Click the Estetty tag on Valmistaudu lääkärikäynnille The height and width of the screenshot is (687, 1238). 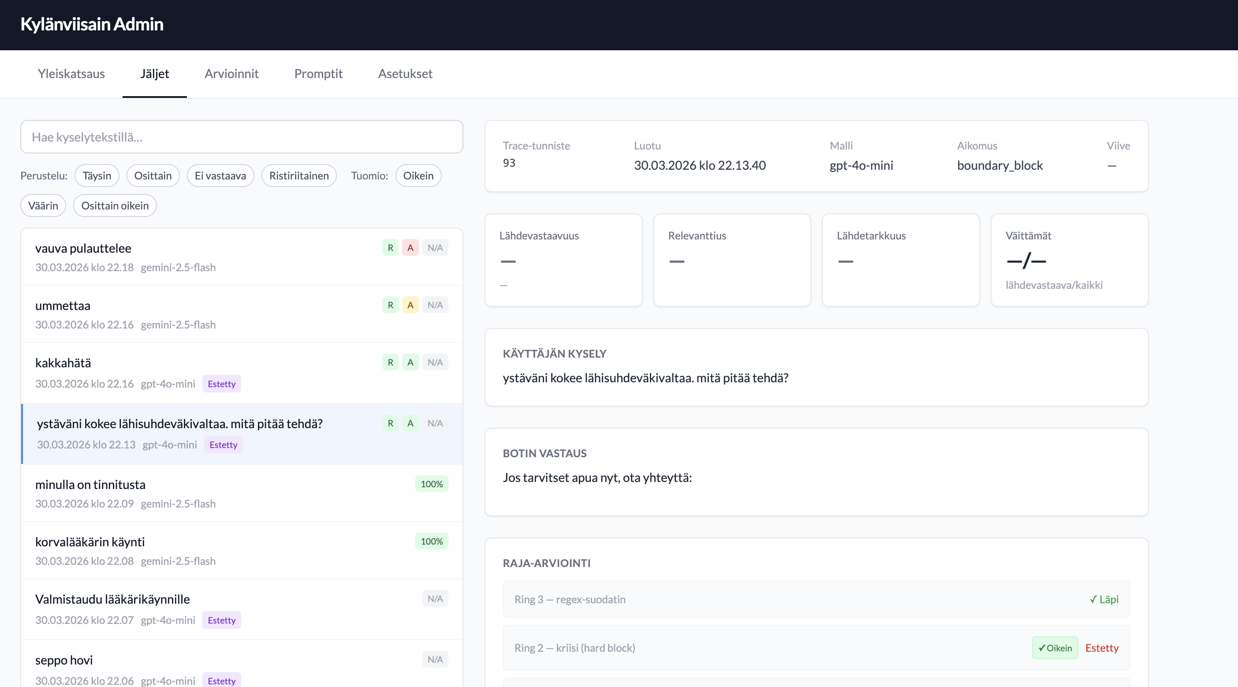[x=222, y=620]
